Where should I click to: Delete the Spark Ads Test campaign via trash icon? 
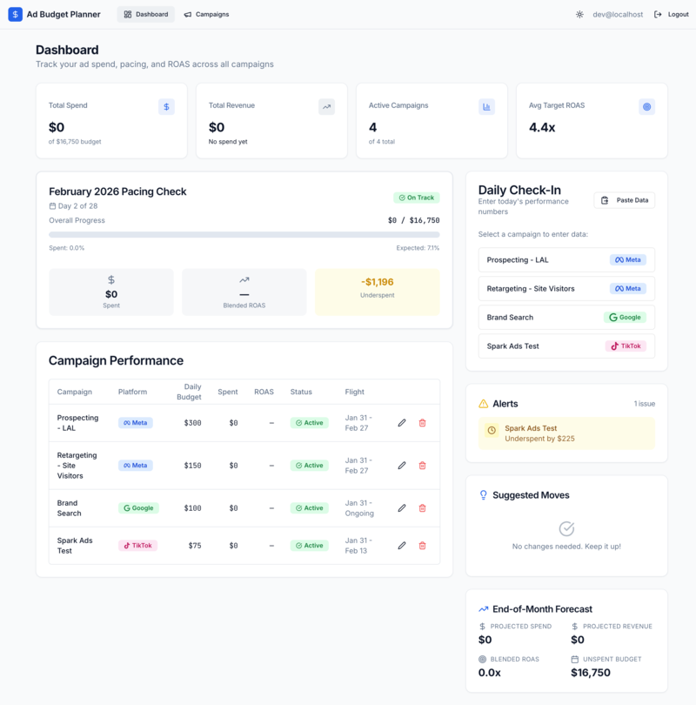pos(423,546)
